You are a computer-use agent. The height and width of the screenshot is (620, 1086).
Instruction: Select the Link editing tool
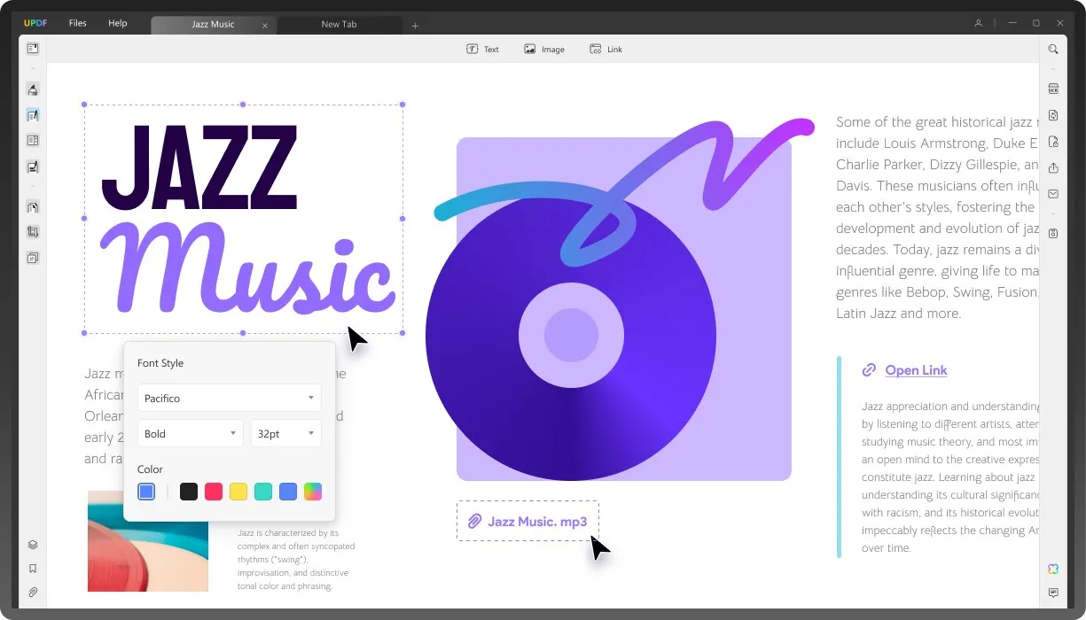tap(606, 50)
